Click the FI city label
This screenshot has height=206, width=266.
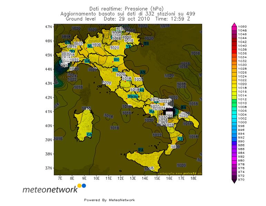(115, 70)
